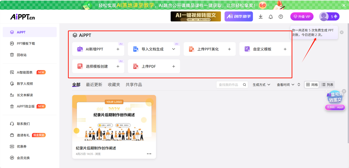Click the 会员兑换 exchange icon
349x168 pixels.
click(12, 158)
